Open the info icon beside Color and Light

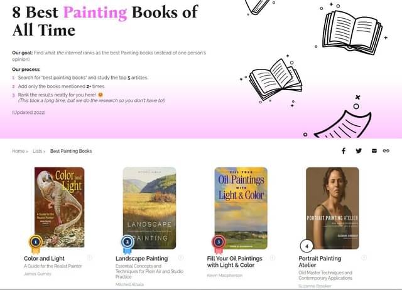[x=89, y=257]
